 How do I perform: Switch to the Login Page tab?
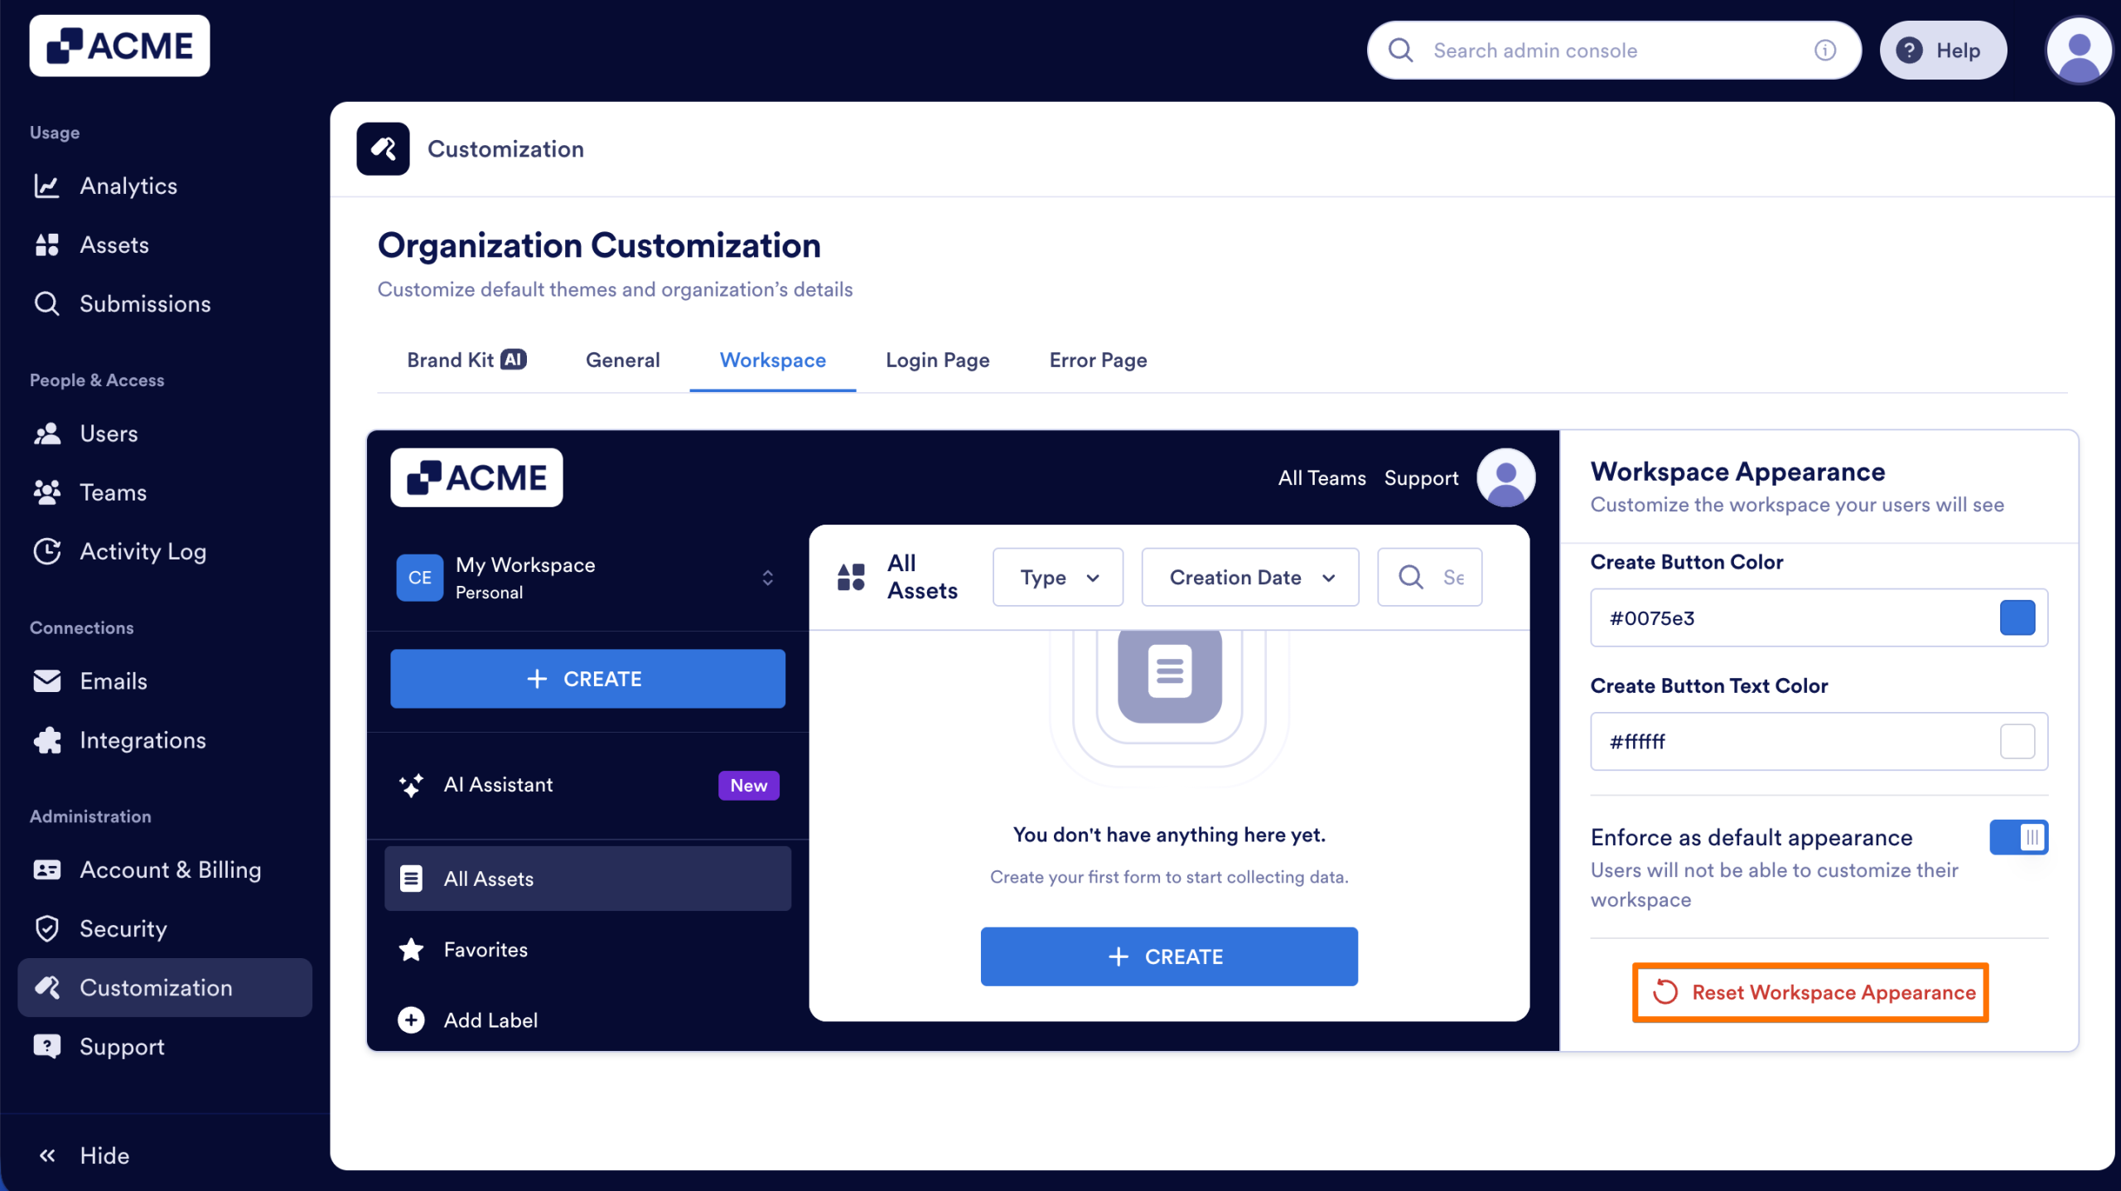[x=937, y=360]
